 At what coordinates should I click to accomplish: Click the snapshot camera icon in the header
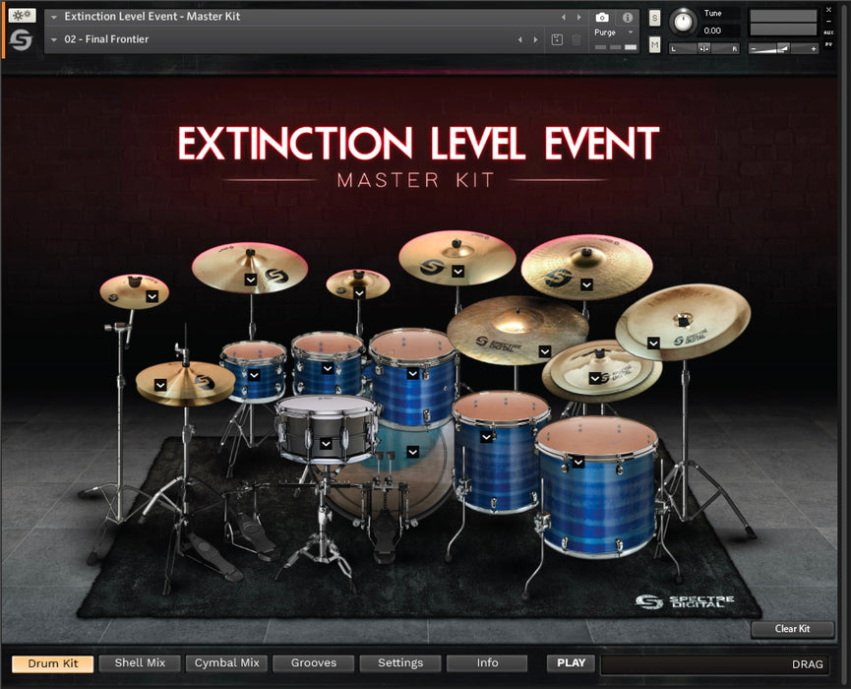click(601, 17)
